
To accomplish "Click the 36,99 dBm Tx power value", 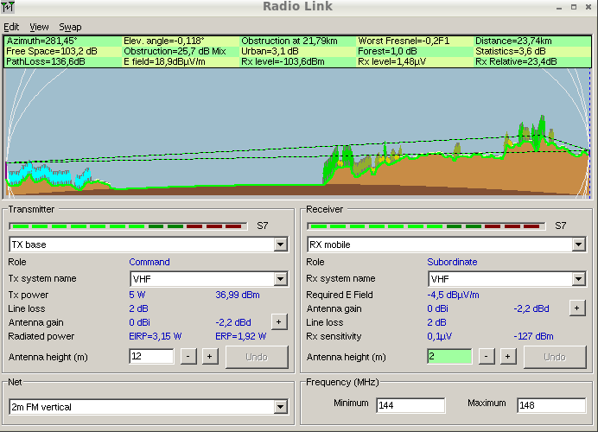I will (x=238, y=295).
